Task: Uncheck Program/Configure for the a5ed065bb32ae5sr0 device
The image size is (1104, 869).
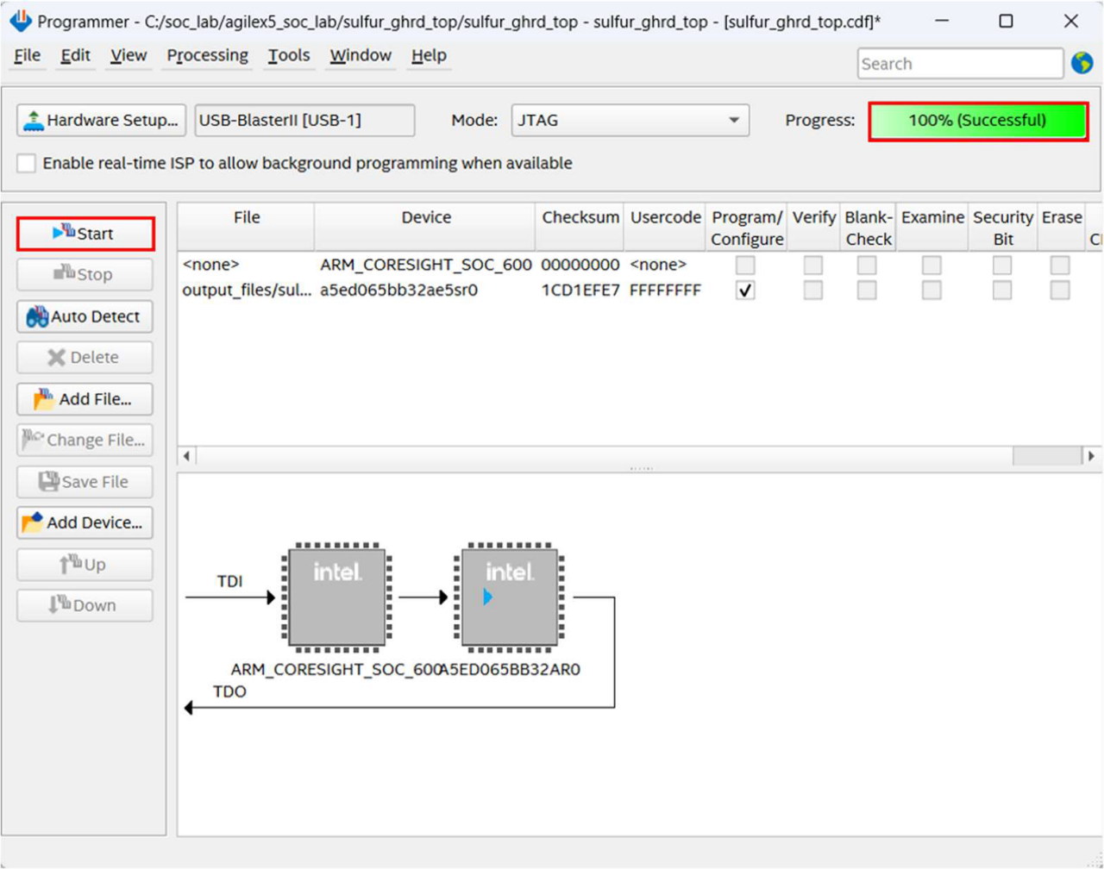Action: 745,291
